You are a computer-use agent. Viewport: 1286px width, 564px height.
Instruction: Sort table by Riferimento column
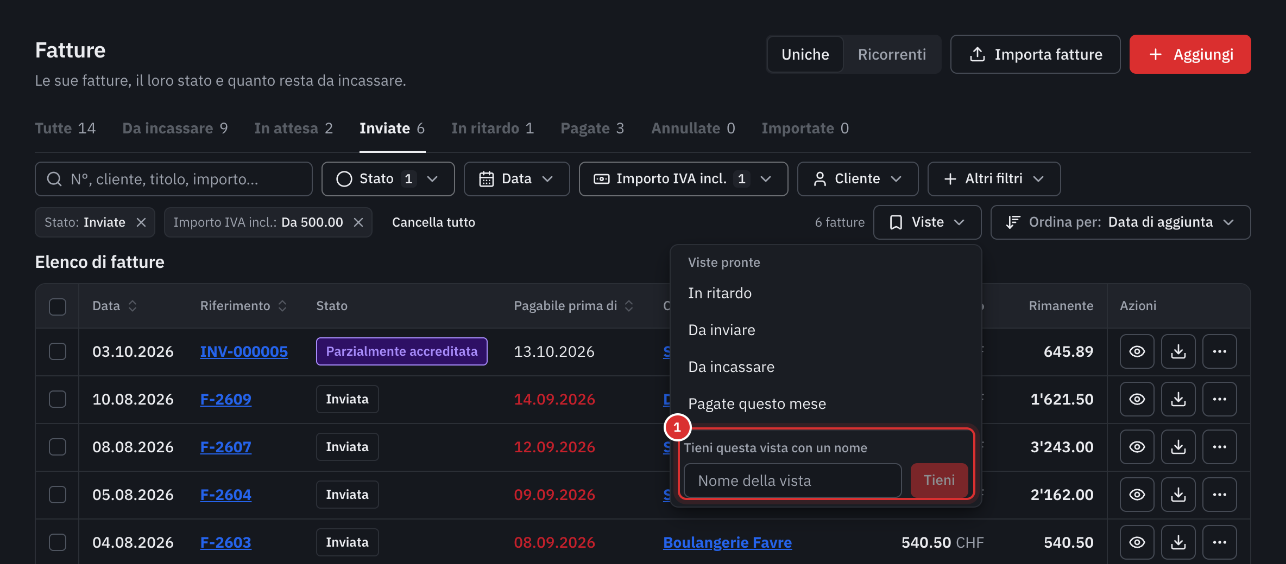coord(243,306)
